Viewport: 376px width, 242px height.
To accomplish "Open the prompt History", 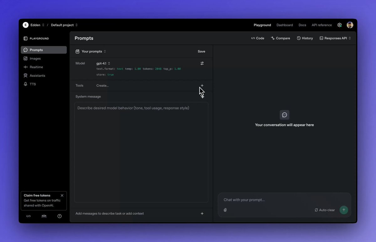I will (x=305, y=38).
